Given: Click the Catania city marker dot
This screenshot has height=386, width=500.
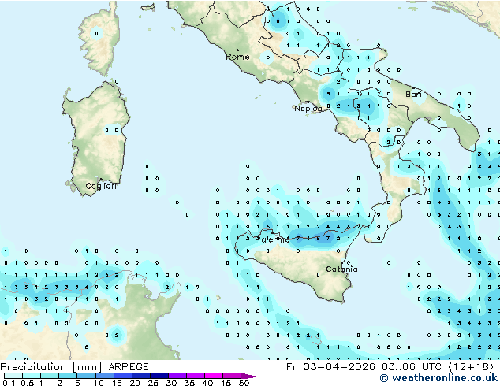Looking at the screenshot, I should [341, 263].
